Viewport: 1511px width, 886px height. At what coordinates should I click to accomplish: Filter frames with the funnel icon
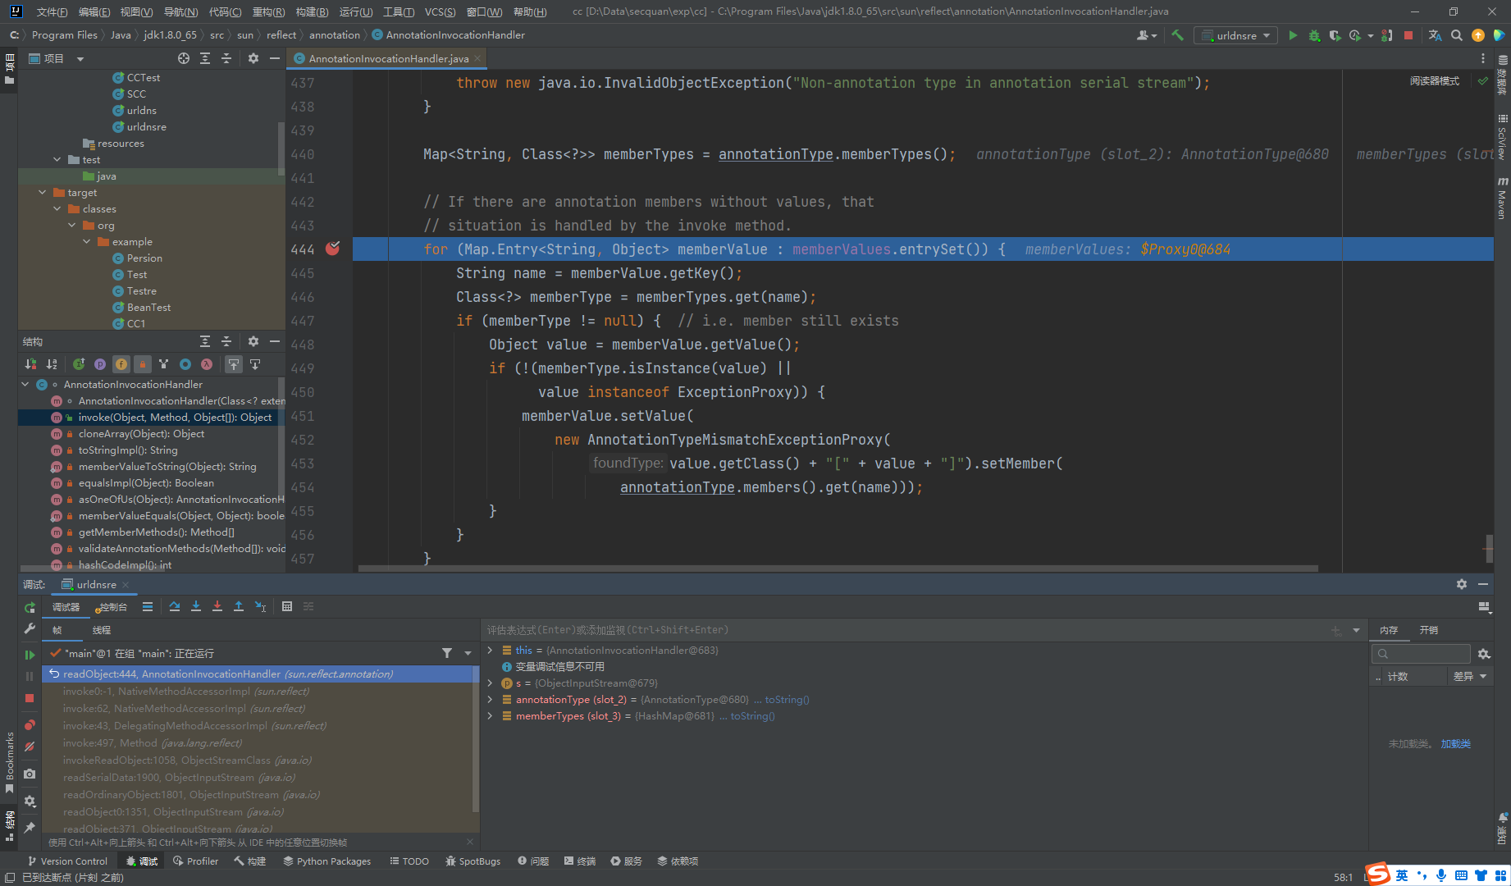tap(447, 653)
